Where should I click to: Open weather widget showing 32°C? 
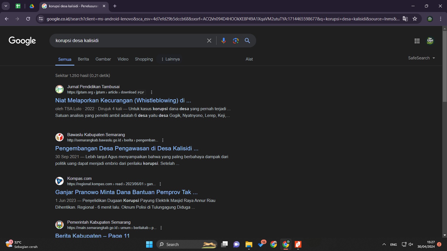[22, 244]
